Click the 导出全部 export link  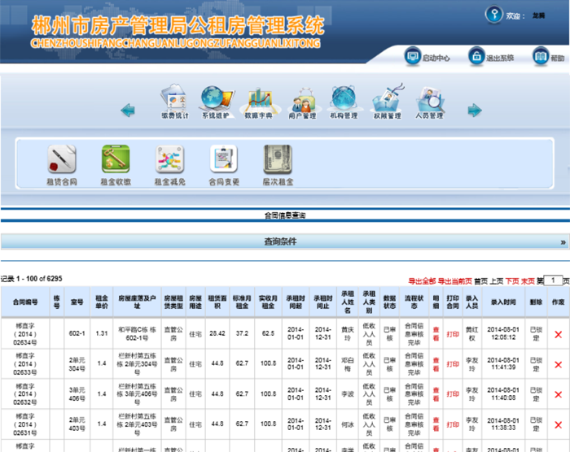coord(422,280)
